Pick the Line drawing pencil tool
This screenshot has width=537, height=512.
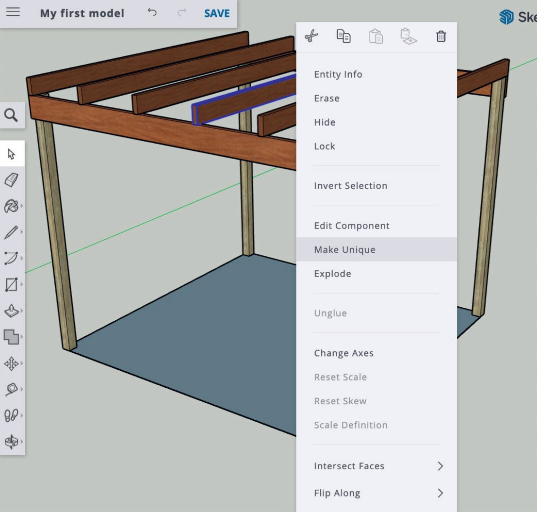(x=12, y=232)
